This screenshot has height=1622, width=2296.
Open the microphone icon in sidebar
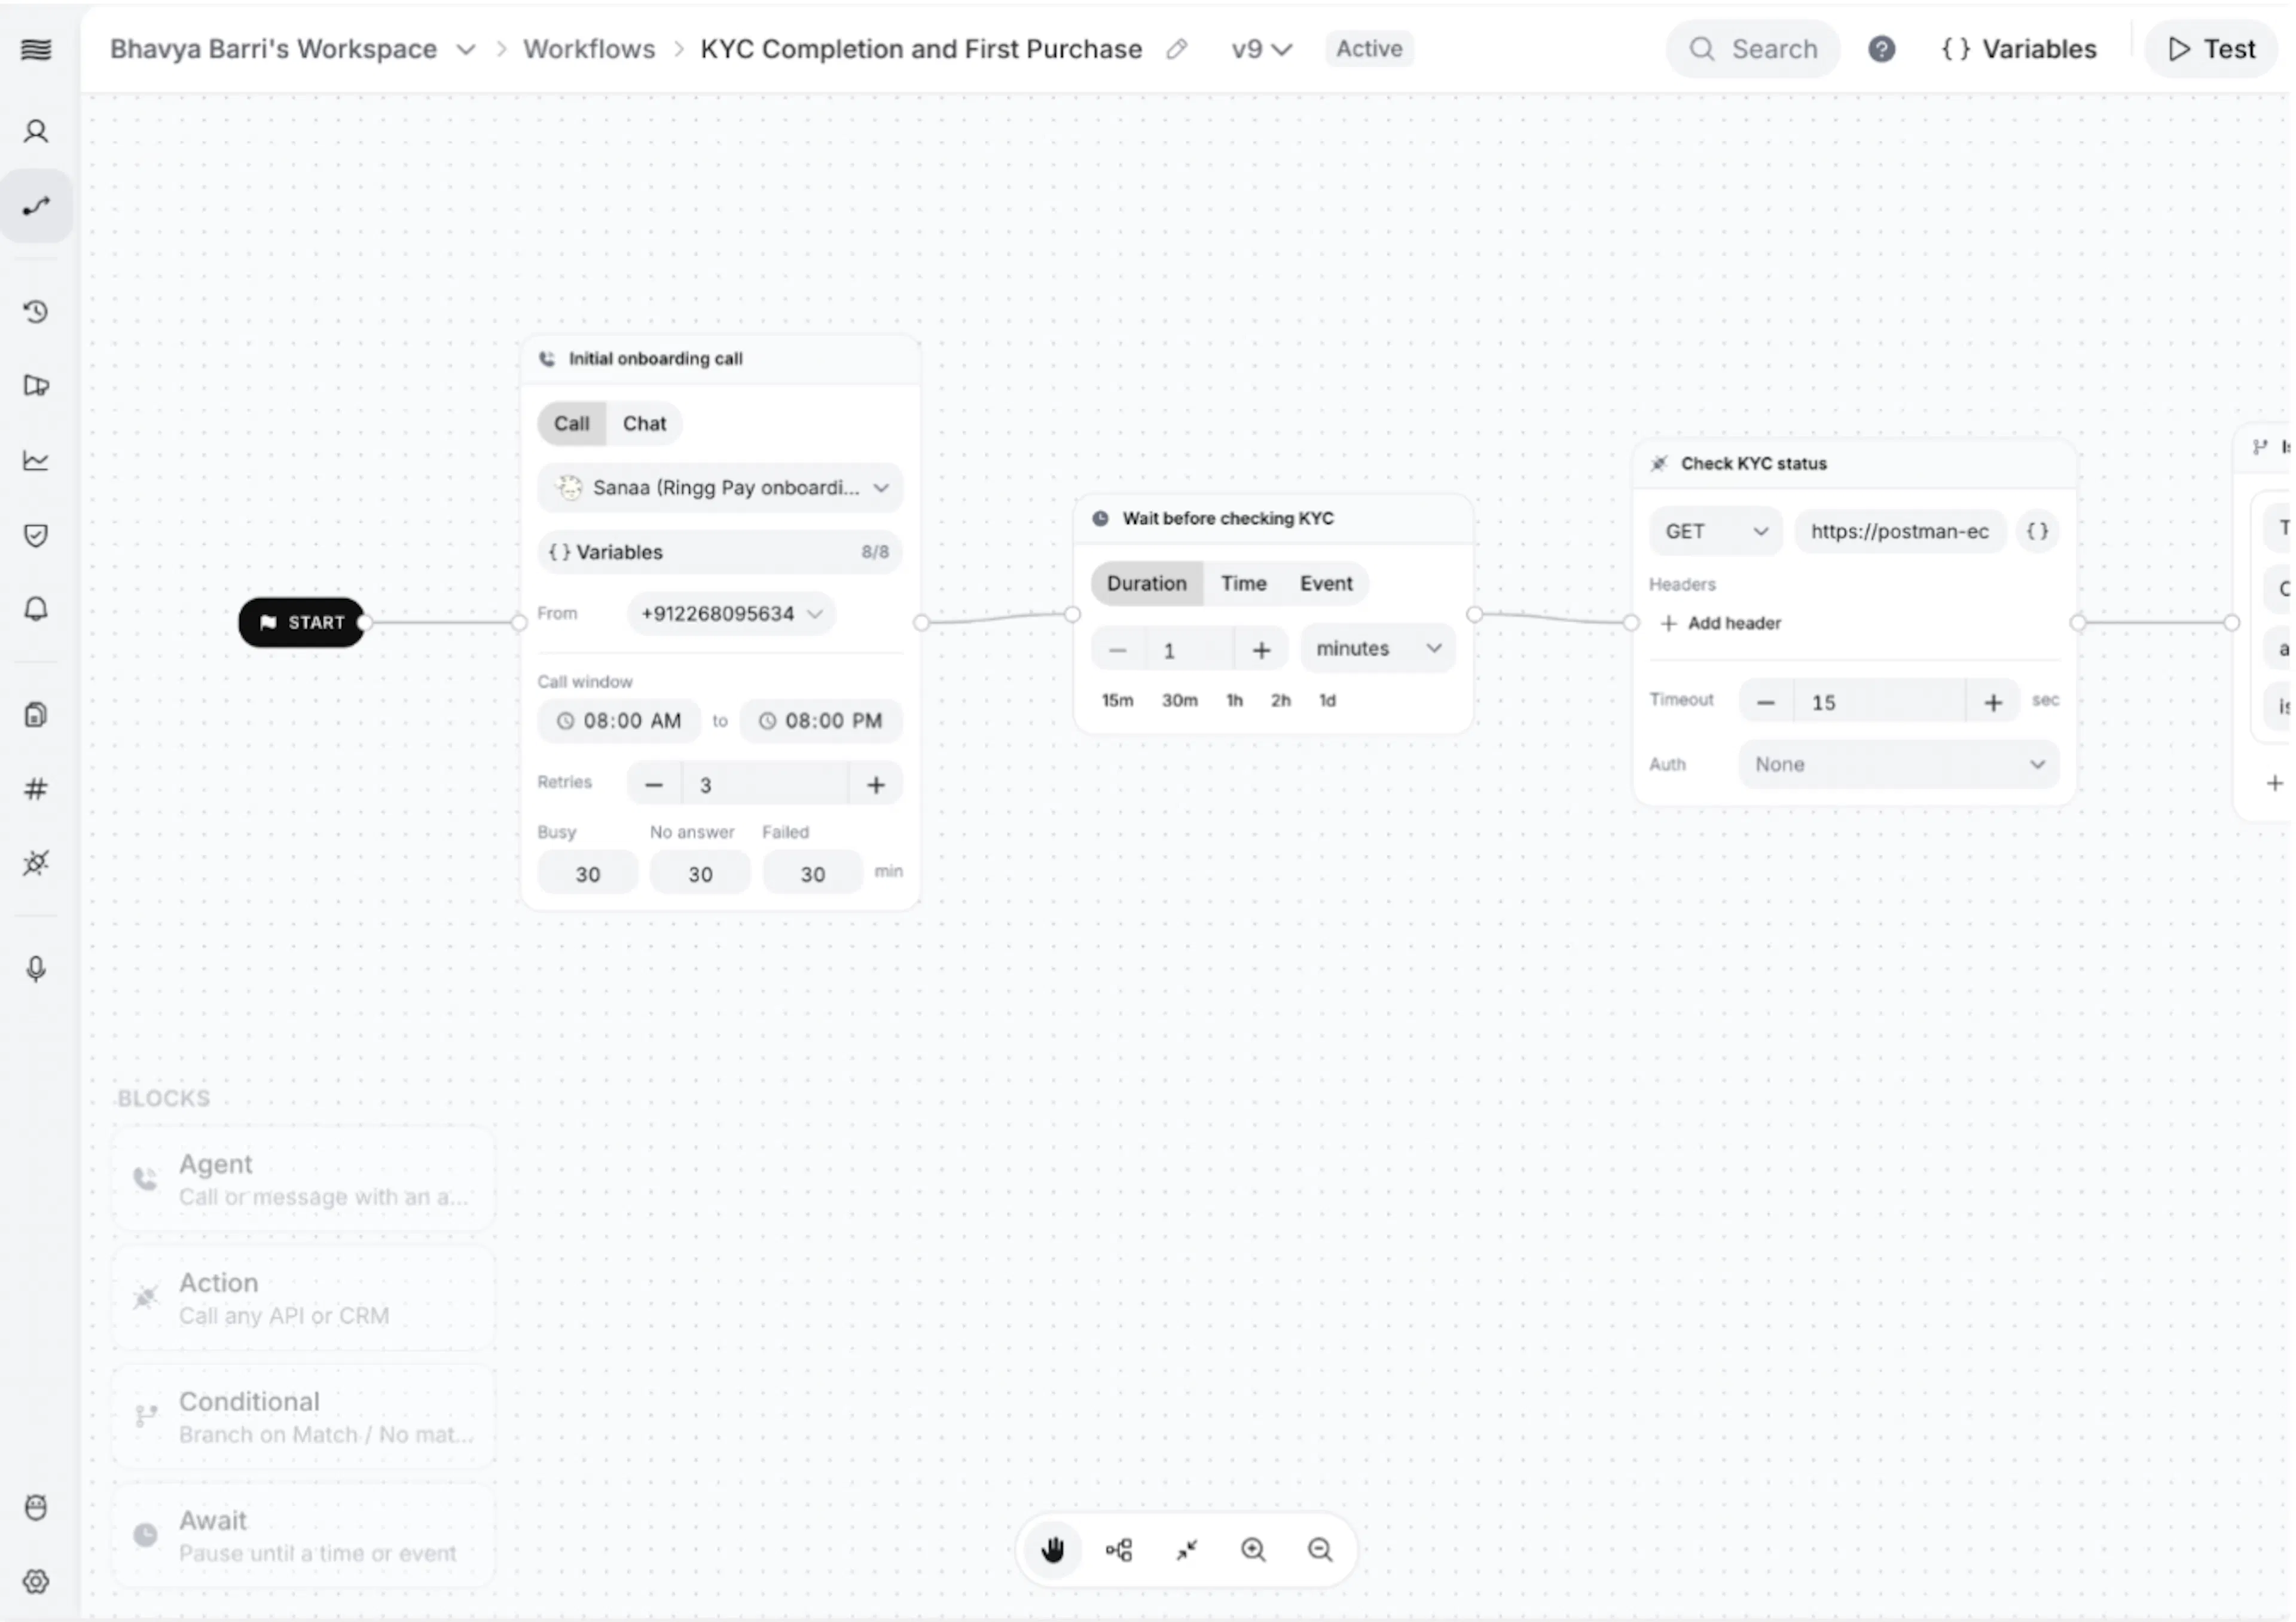(36, 969)
